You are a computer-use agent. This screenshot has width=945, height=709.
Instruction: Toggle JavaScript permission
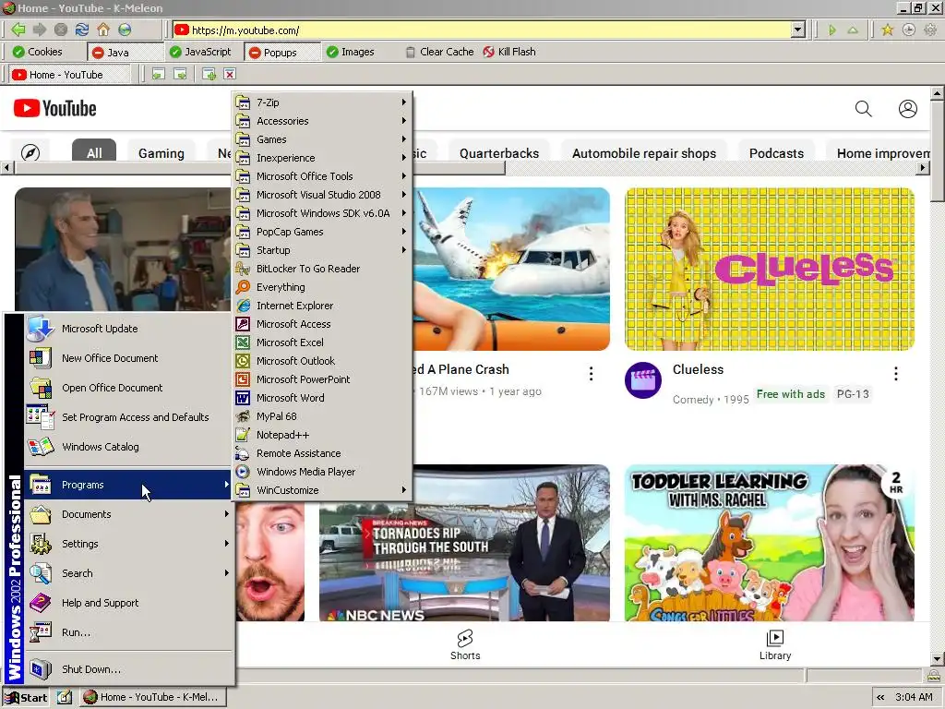point(200,52)
